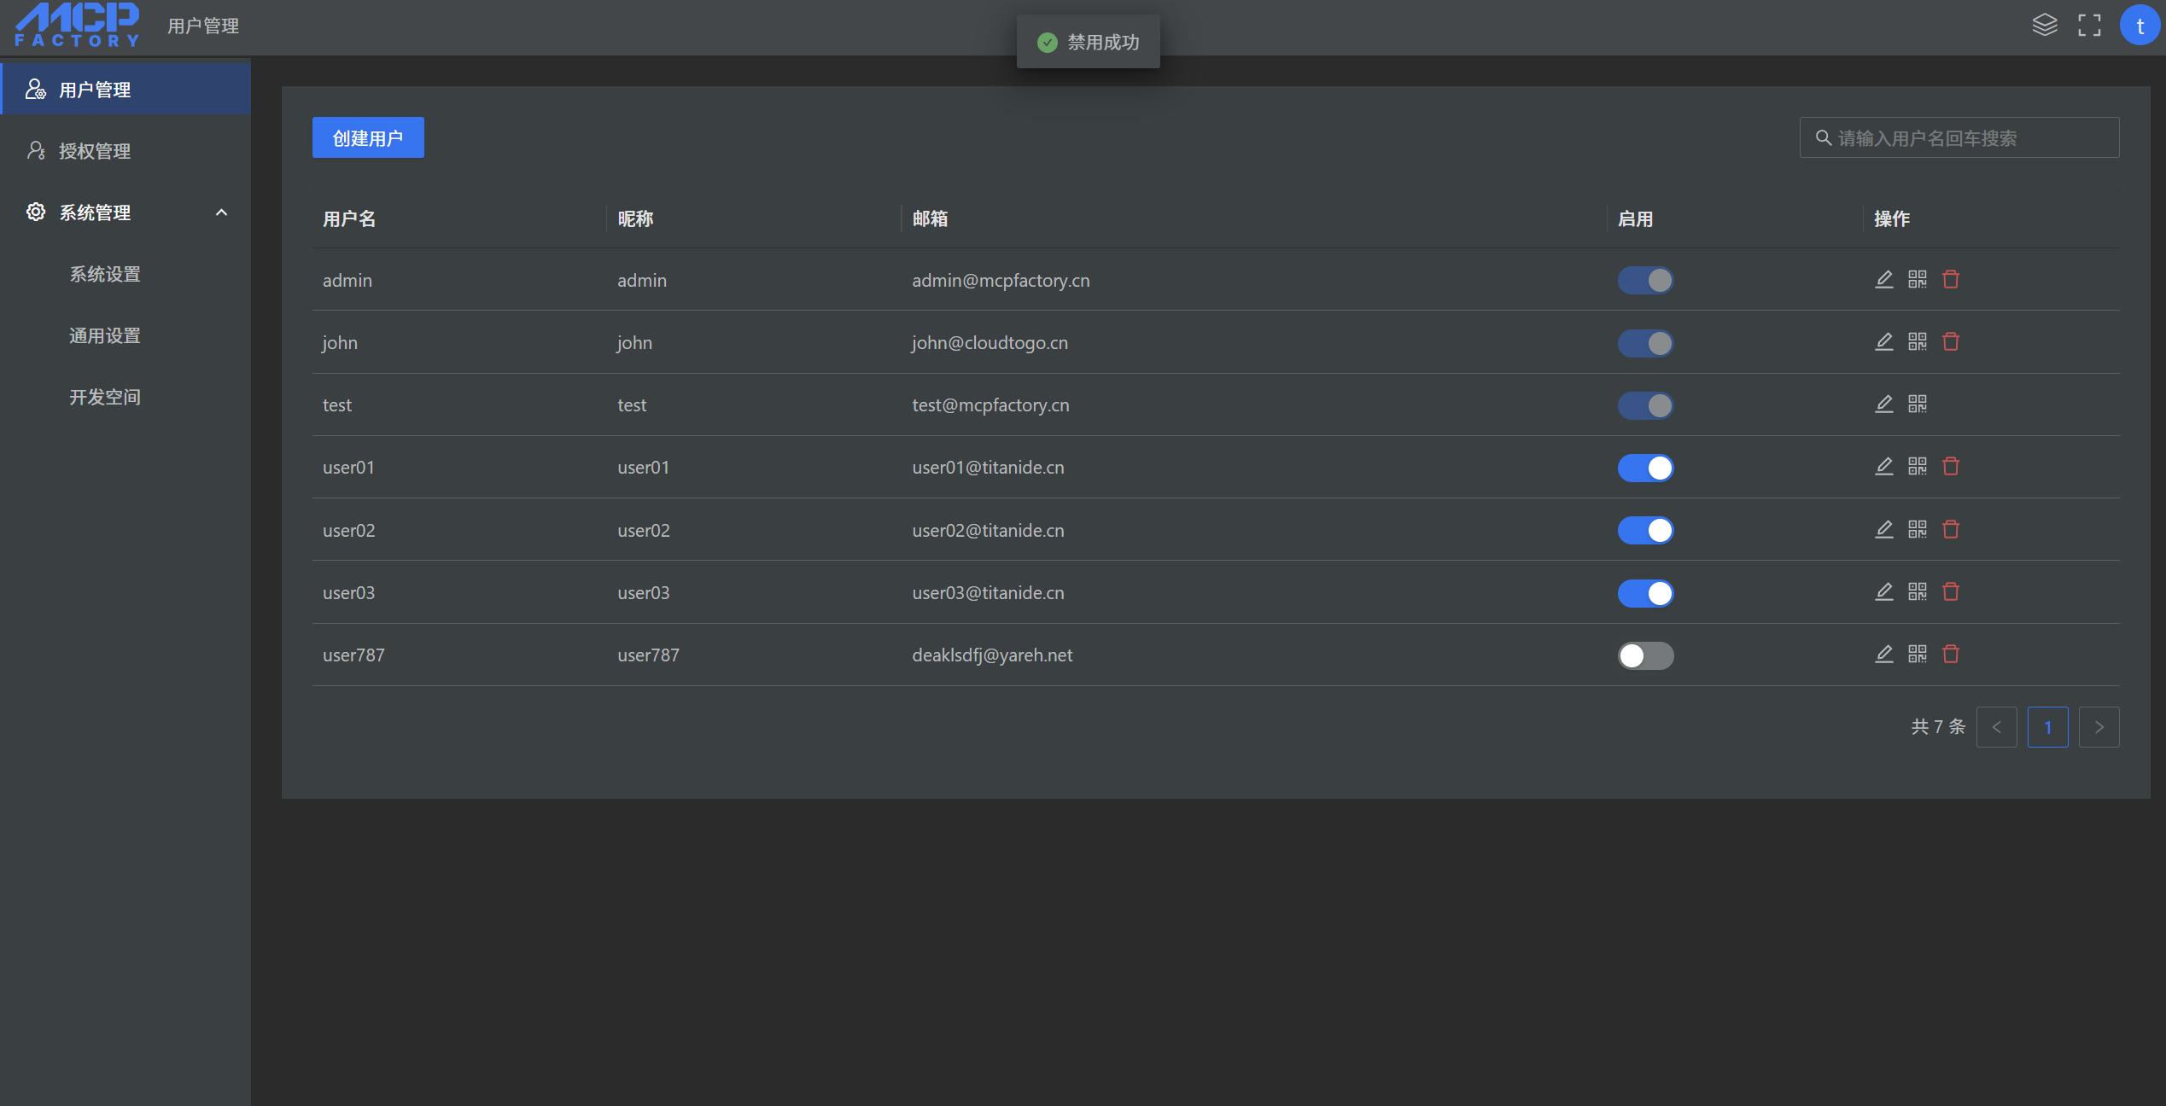This screenshot has width=2166, height=1106.
Task: Go to next page arrow
Action: pyautogui.click(x=2099, y=727)
